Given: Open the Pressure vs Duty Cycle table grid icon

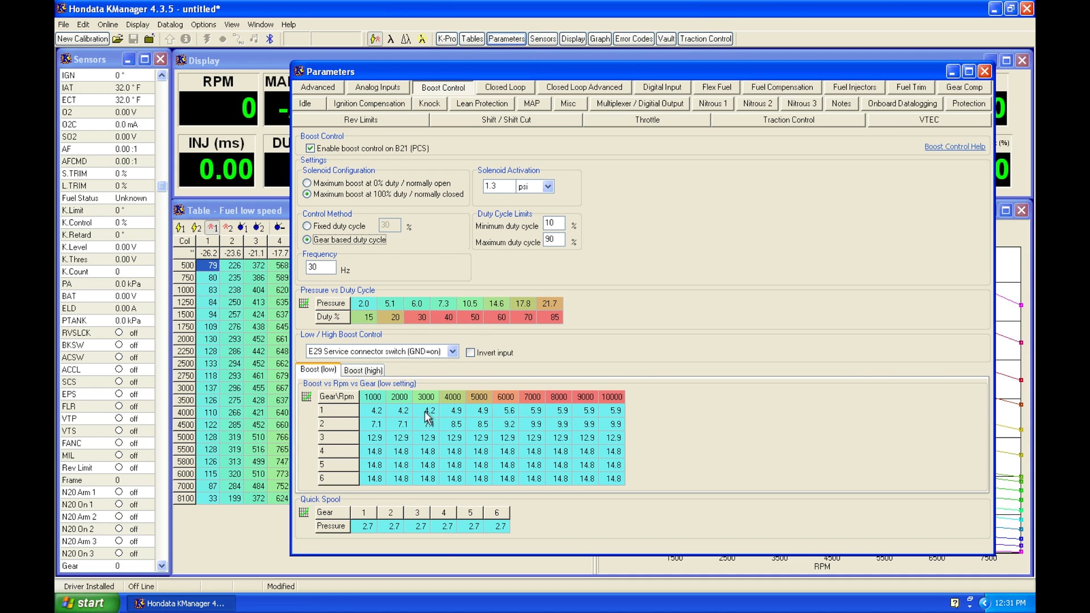Looking at the screenshot, I should (x=305, y=303).
